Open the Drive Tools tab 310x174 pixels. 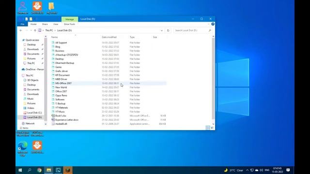pyautogui.click(x=69, y=24)
